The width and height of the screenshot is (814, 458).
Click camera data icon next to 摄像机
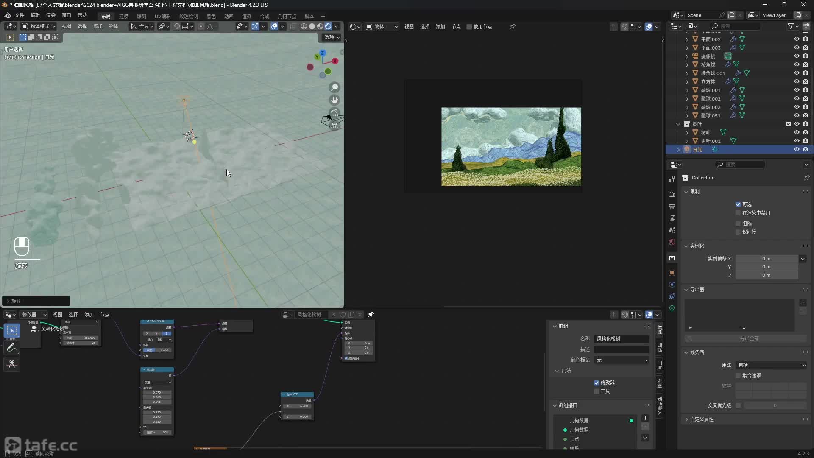[728, 56]
